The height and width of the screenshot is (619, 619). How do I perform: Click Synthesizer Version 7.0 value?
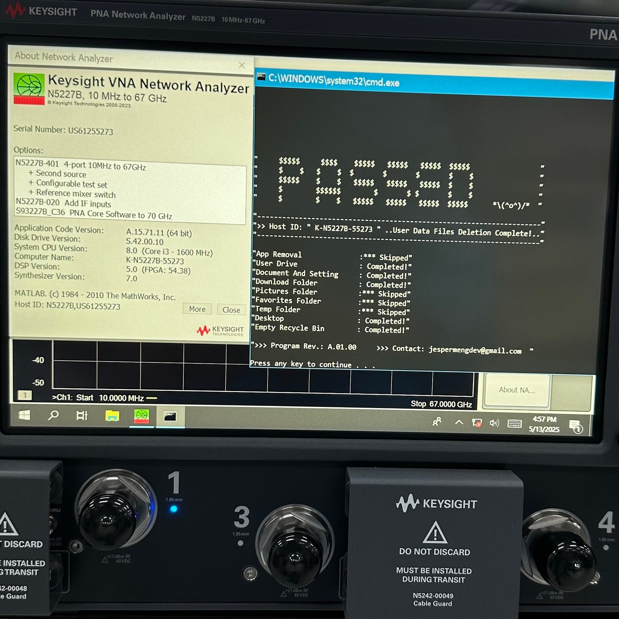coord(131,278)
